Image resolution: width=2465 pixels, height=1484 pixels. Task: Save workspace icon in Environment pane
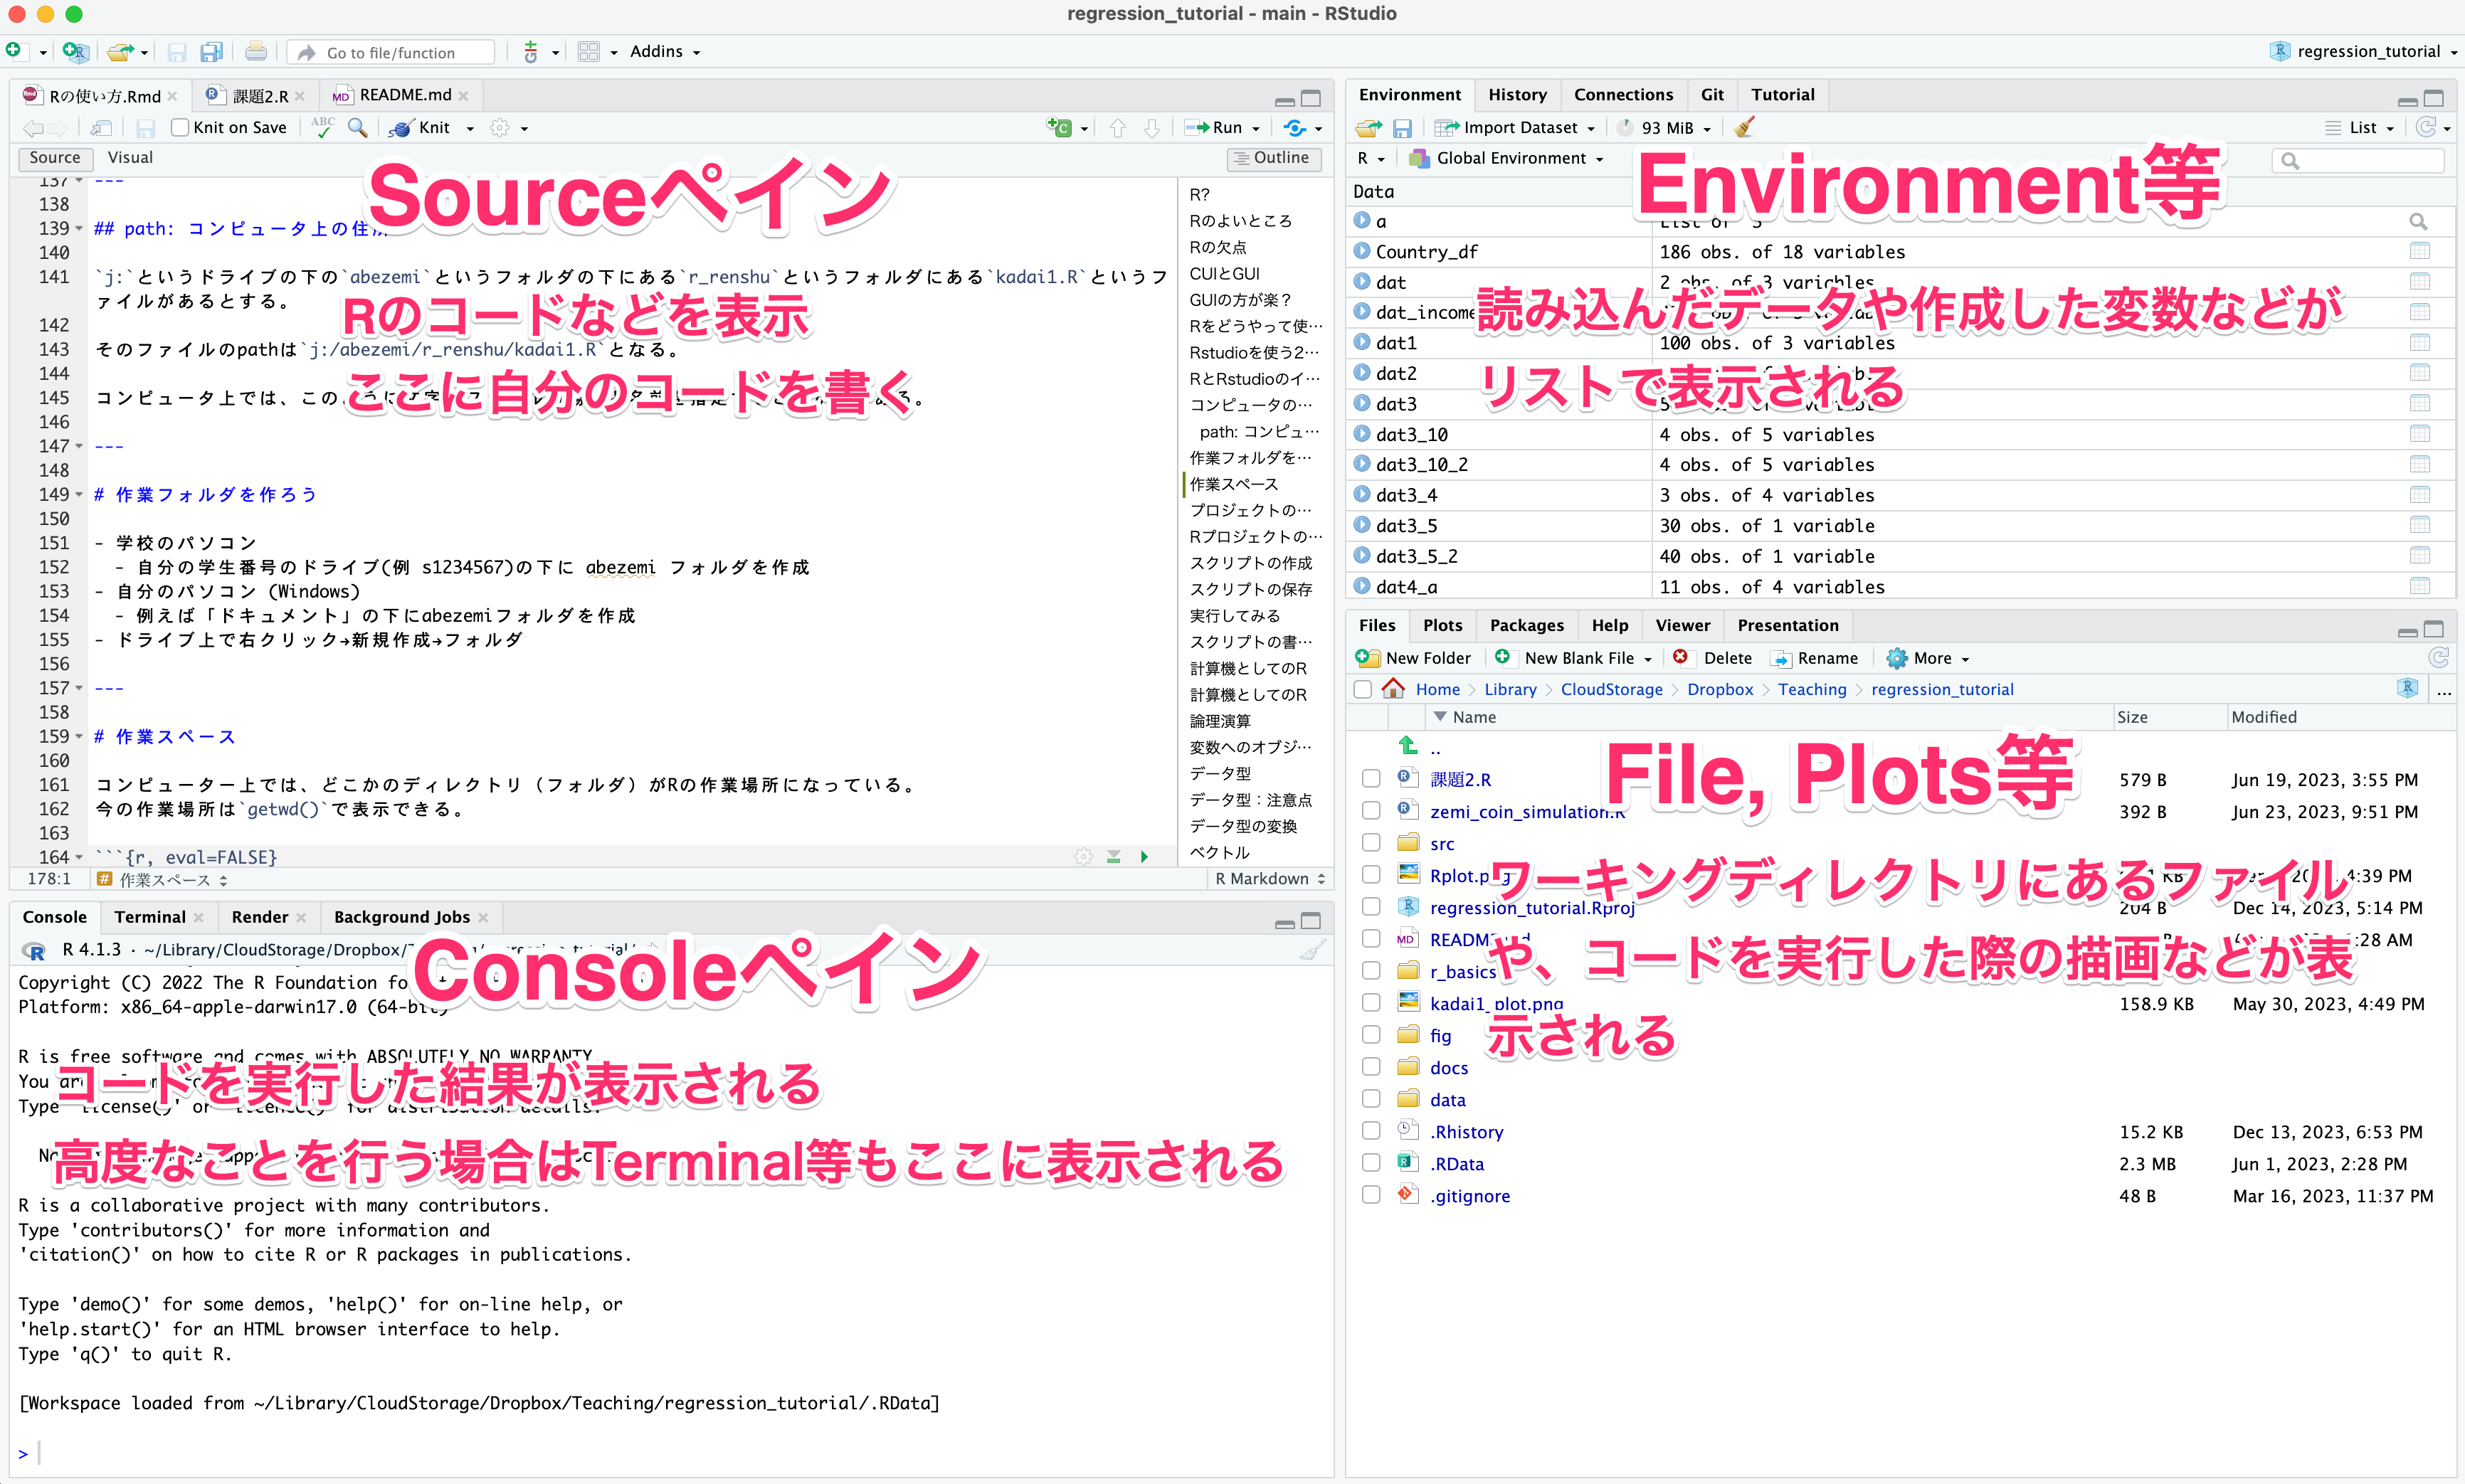pos(1402,128)
